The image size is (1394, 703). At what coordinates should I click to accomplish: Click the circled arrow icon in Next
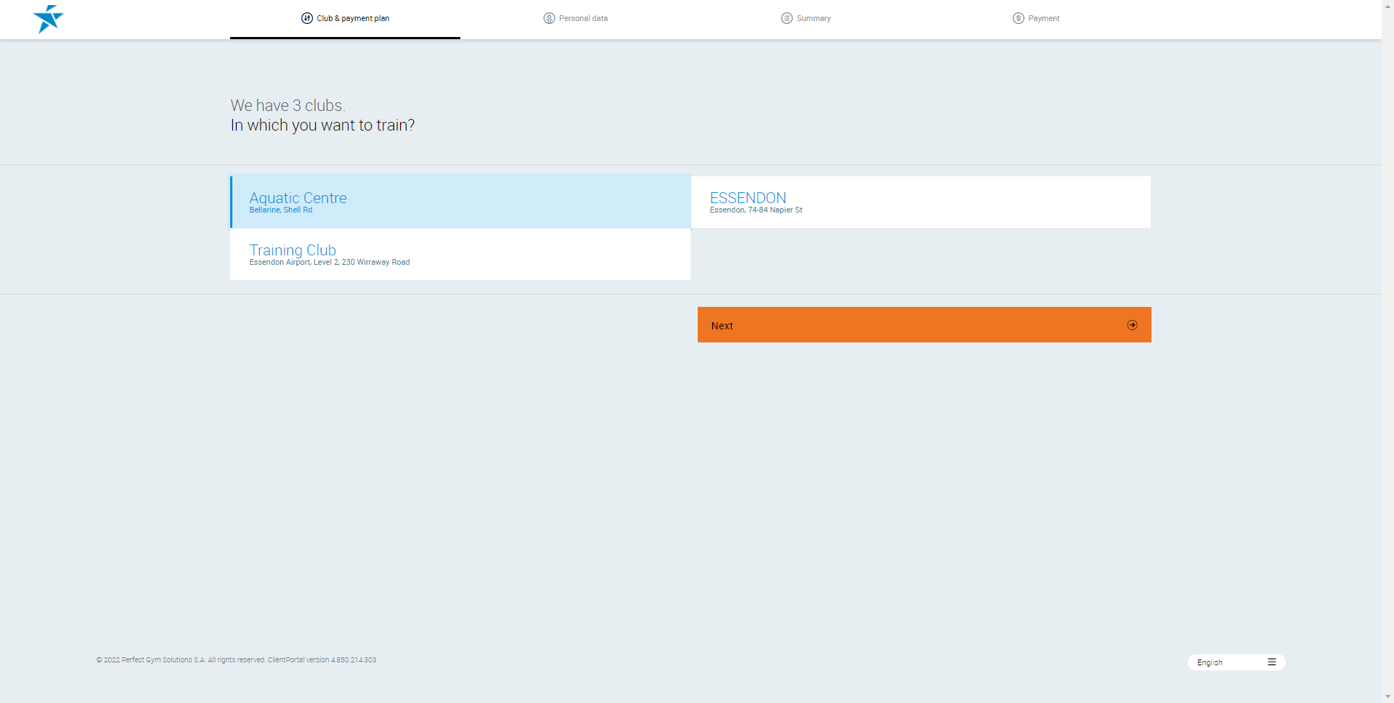1132,325
